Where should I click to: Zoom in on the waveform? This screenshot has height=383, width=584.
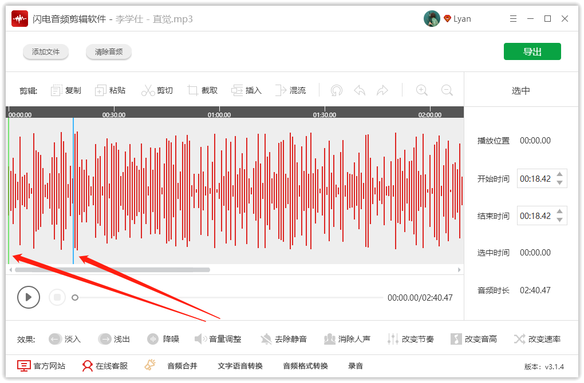[421, 90]
